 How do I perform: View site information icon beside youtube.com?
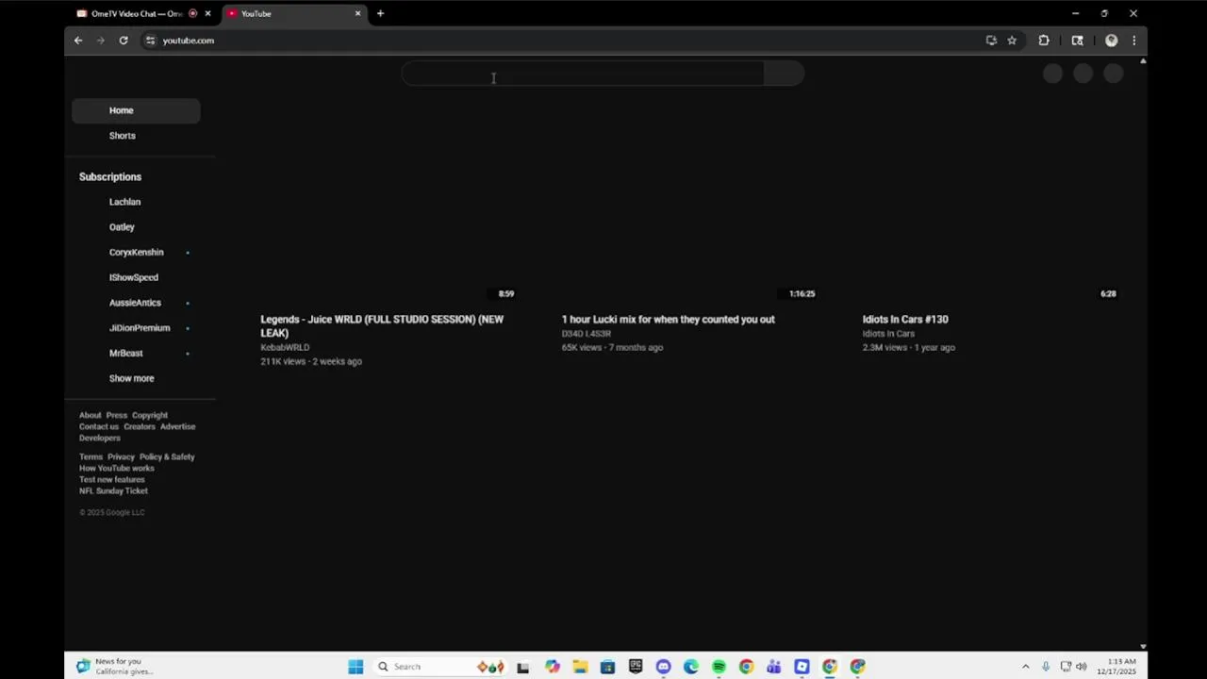[x=150, y=41]
